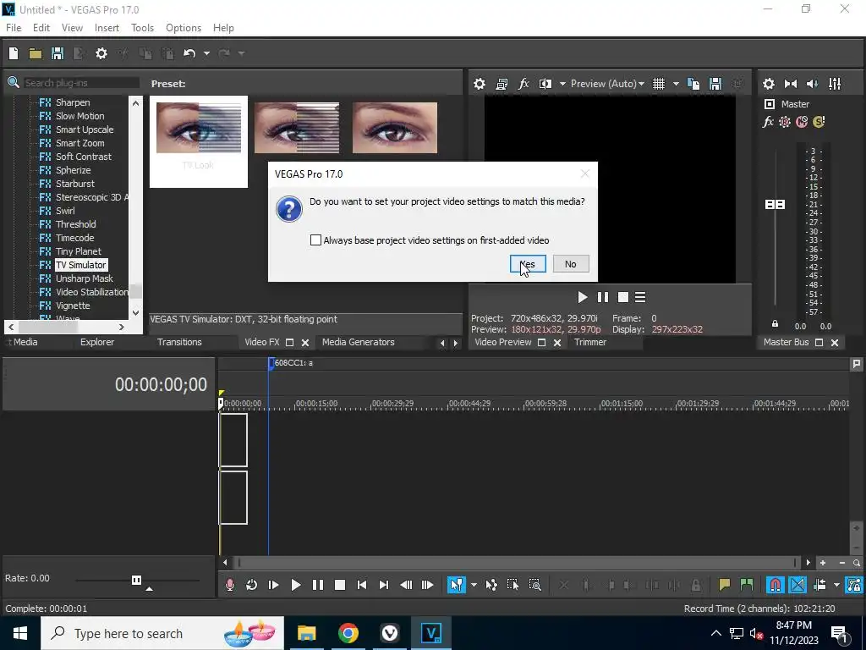Select the Vignette effect in plug-in list
This screenshot has height=650, width=866.
point(73,306)
